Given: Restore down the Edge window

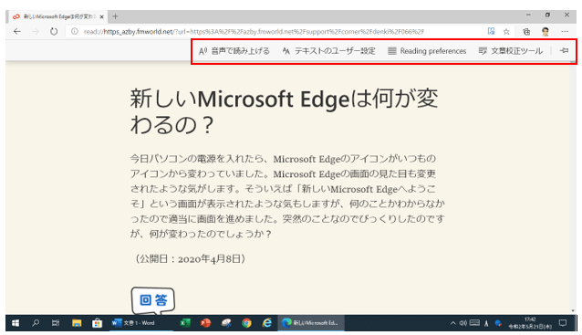Looking at the screenshot, I should (x=547, y=15).
